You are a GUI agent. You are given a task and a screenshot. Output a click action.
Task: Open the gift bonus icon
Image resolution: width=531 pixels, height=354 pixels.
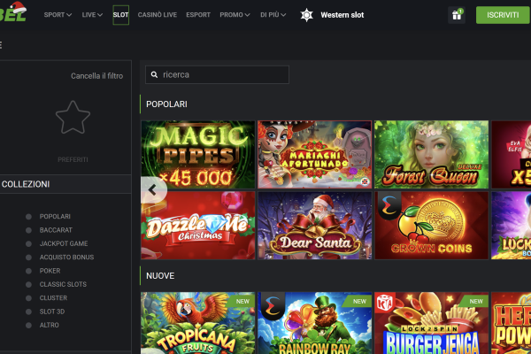pyautogui.click(x=457, y=15)
